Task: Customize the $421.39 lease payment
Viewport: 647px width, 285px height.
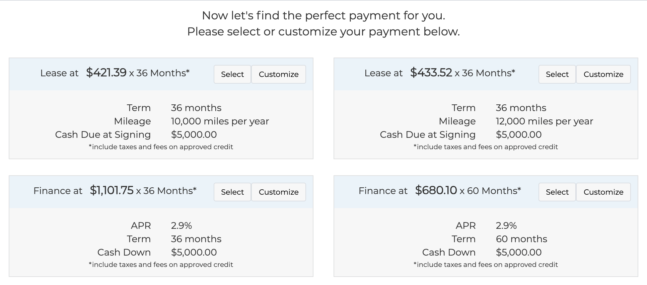Action: point(279,74)
